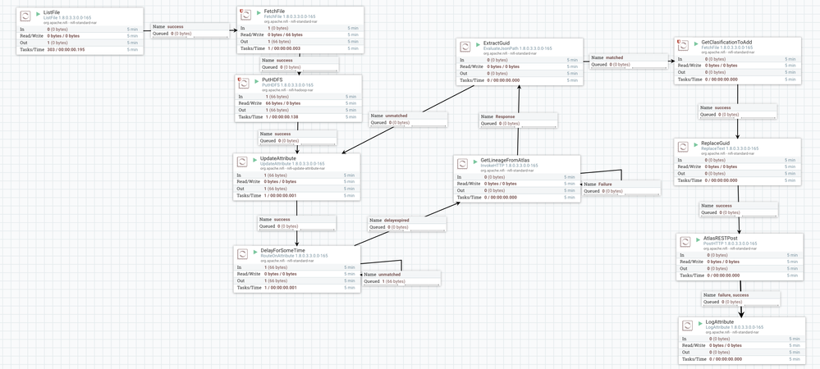Select the Failure loop connection on GetLineageFromAtlas
The height and width of the screenshot is (369, 820).
pos(622,188)
